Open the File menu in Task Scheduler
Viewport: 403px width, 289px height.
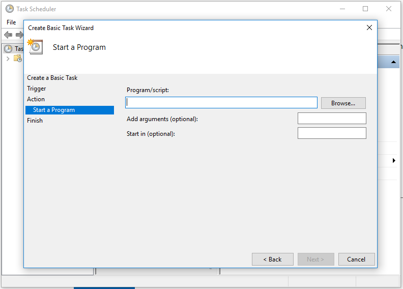tap(11, 22)
